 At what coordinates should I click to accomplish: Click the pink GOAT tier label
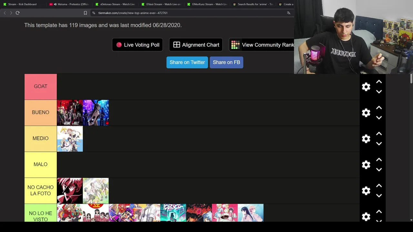[x=41, y=87]
